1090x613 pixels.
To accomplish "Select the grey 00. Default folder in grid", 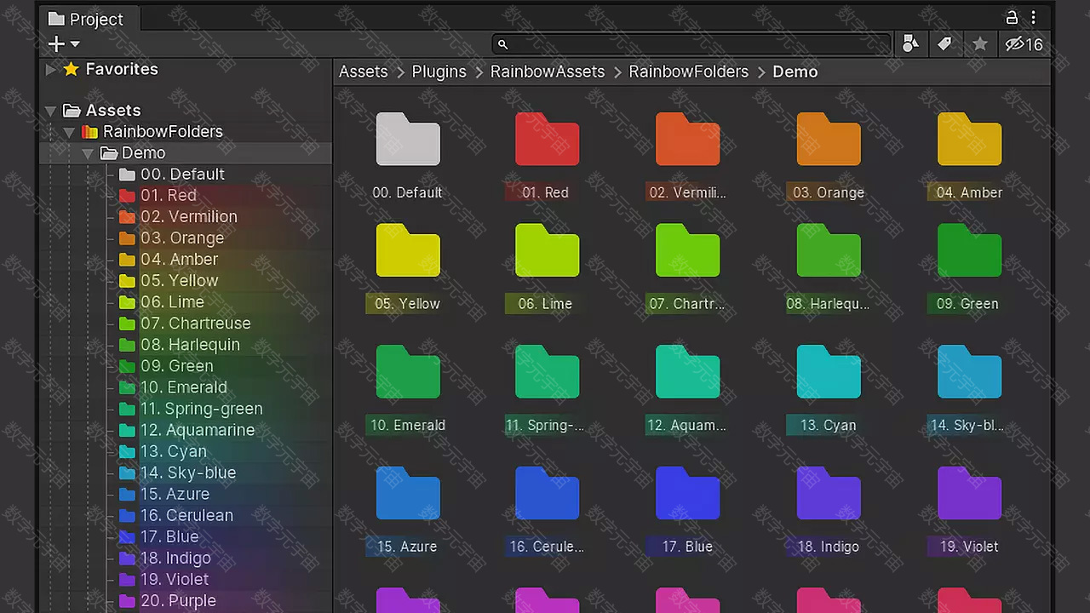I will click(x=408, y=140).
